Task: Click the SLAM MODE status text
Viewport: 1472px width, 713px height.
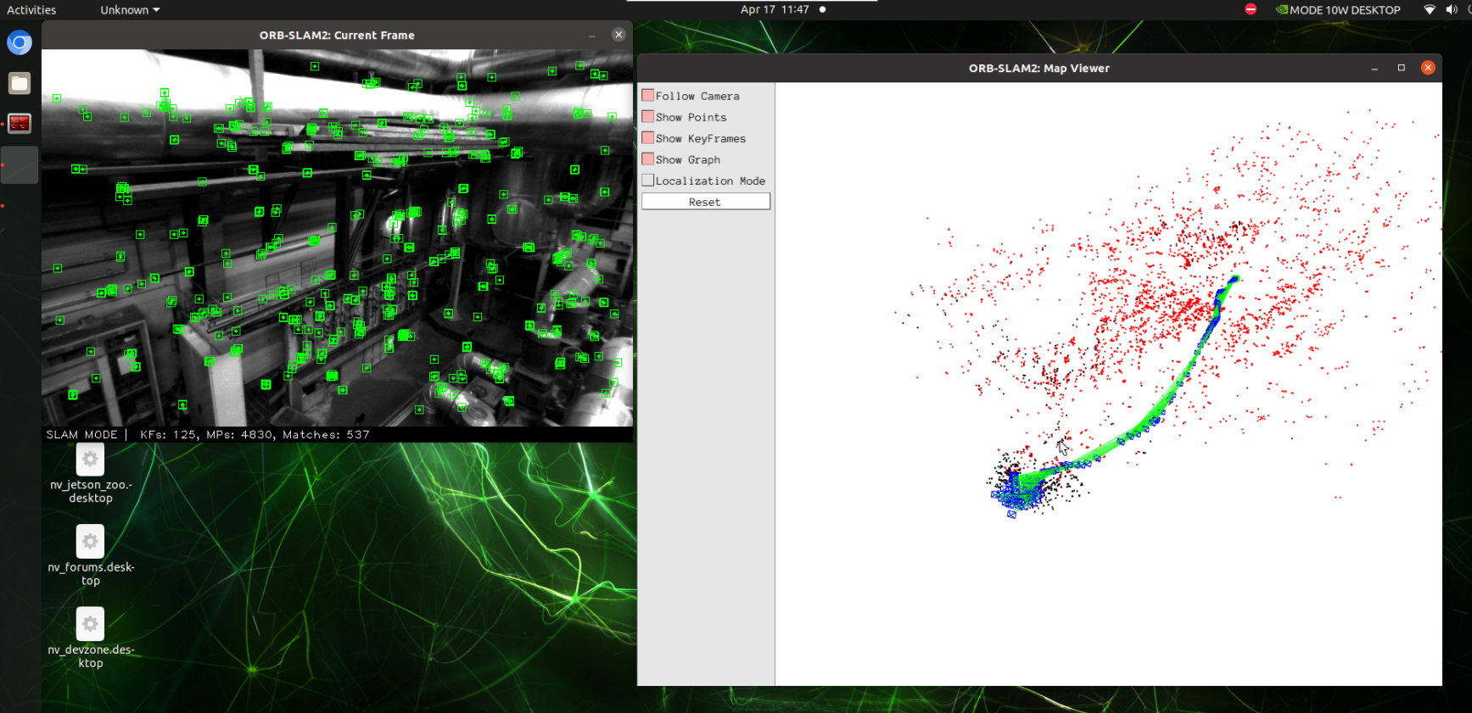Action: pyautogui.click(x=82, y=435)
